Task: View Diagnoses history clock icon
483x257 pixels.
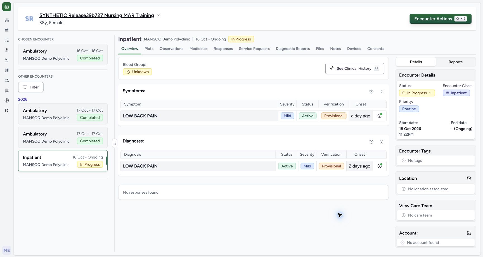Action: point(371,142)
